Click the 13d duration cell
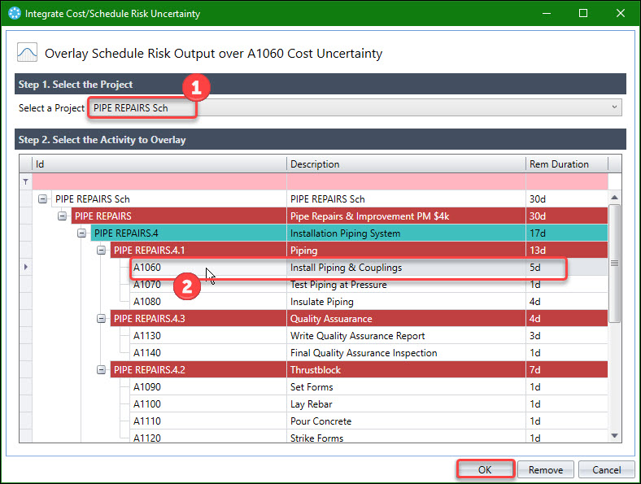641x484 pixels. [567, 251]
